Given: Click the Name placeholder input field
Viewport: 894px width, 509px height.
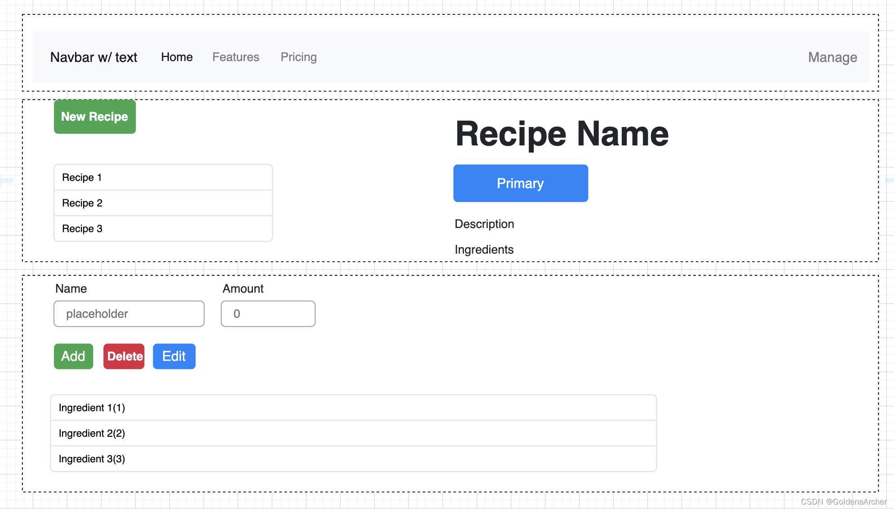Looking at the screenshot, I should 129,313.
